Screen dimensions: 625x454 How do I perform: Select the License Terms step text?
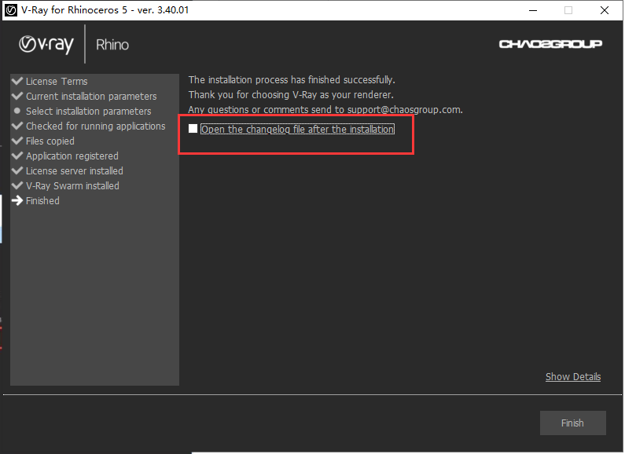pos(57,82)
